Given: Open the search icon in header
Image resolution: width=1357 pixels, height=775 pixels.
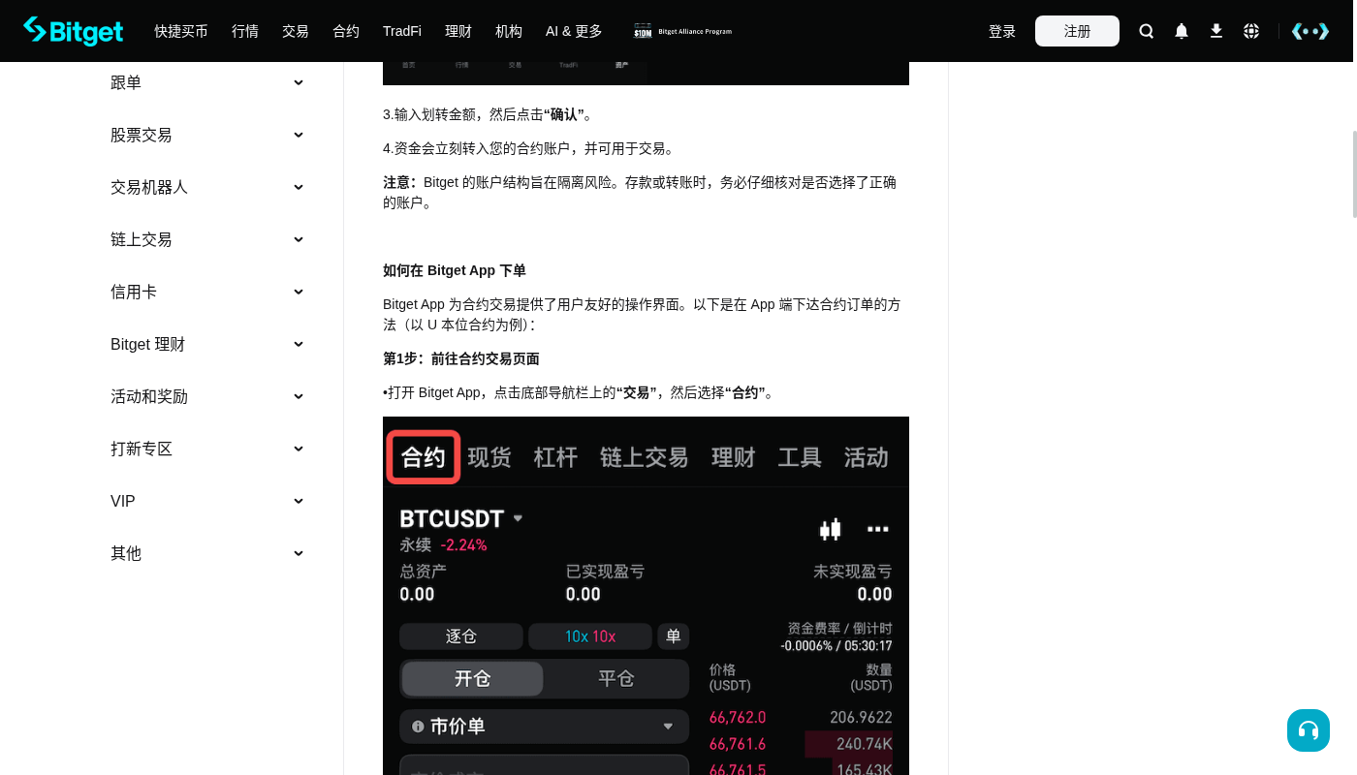Looking at the screenshot, I should coord(1147,31).
